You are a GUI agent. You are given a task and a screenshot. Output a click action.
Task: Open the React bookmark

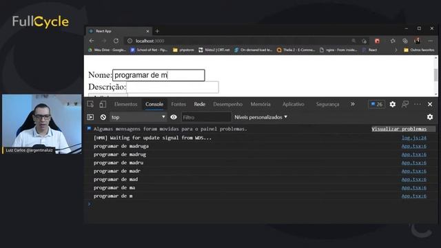[369, 50]
